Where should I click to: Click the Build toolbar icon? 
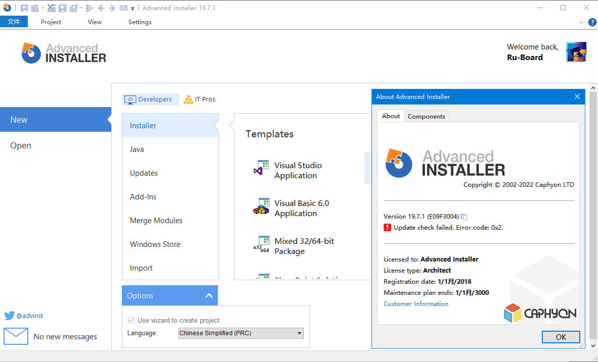(34, 7)
